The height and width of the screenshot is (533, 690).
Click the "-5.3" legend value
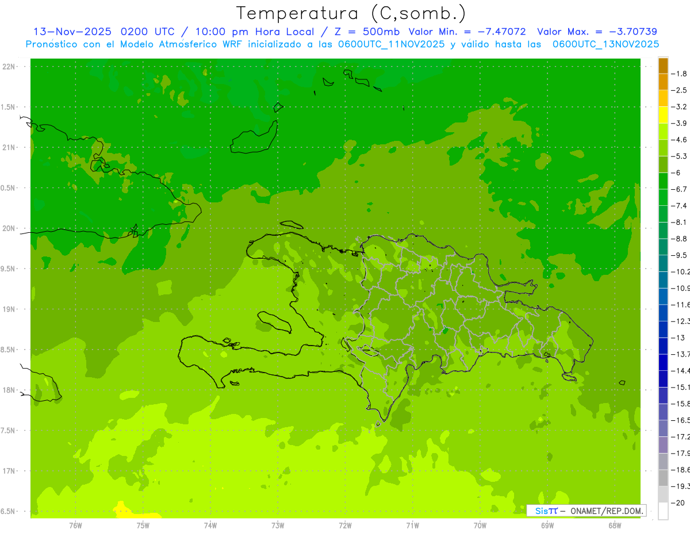pos(678,156)
